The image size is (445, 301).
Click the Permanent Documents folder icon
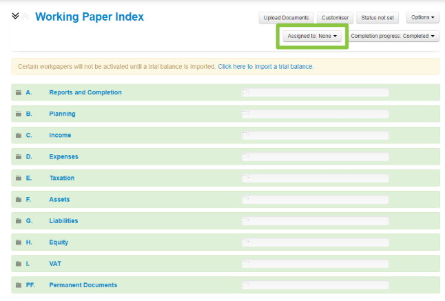[18, 285]
